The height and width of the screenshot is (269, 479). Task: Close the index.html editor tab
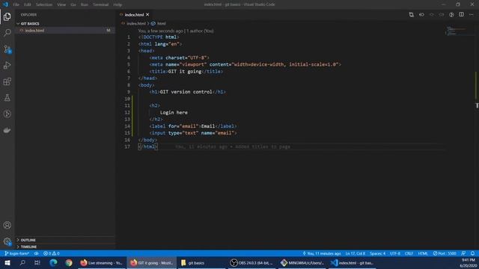(x=147, y=15)
